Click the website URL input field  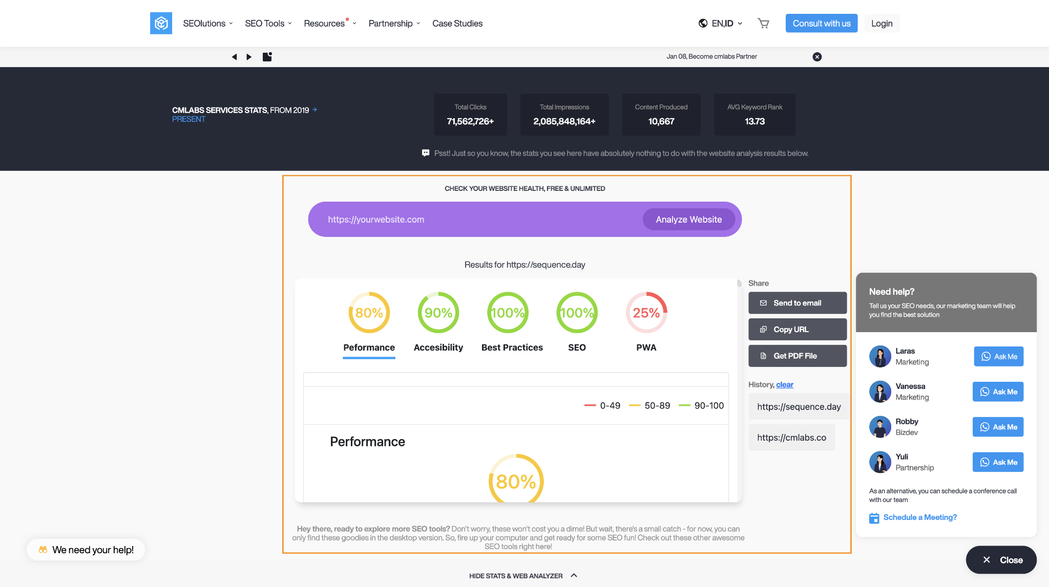[x=481, y=219]
